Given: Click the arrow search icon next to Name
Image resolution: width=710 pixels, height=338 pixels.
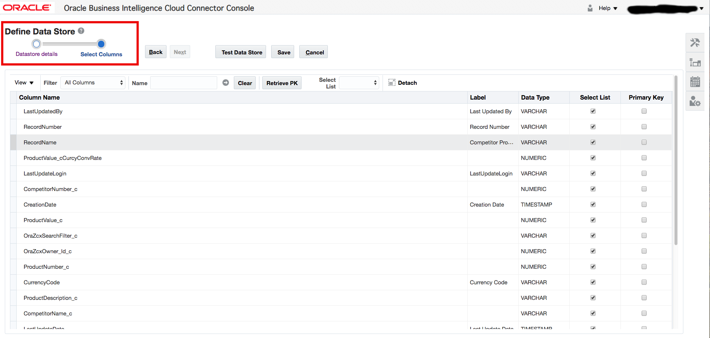Looking at the screenshot, I should [226, 83].
